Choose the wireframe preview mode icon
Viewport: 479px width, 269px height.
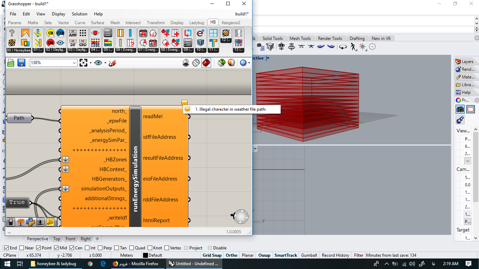196,63
